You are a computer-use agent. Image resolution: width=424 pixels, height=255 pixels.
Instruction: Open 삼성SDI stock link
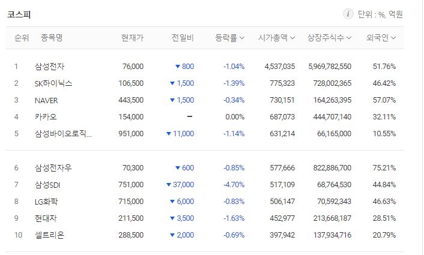tap(47, 185)
